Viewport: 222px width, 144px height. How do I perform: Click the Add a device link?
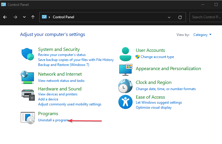click(x=48, y=99)
